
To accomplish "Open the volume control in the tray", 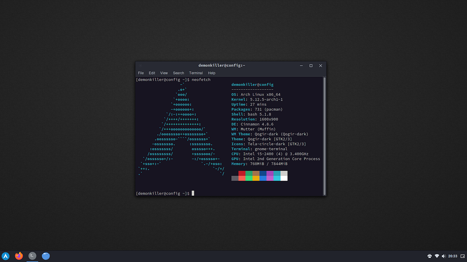I will click(x=444, y=256).
